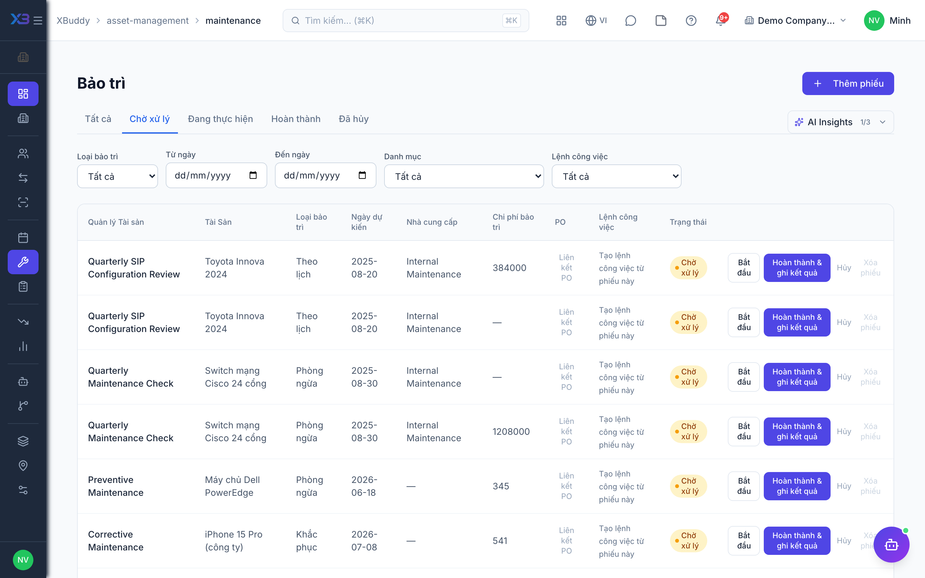Screen dimensions: 925x578
Task: Open the bar chart icon in sidebar
Action: (23, 346)
